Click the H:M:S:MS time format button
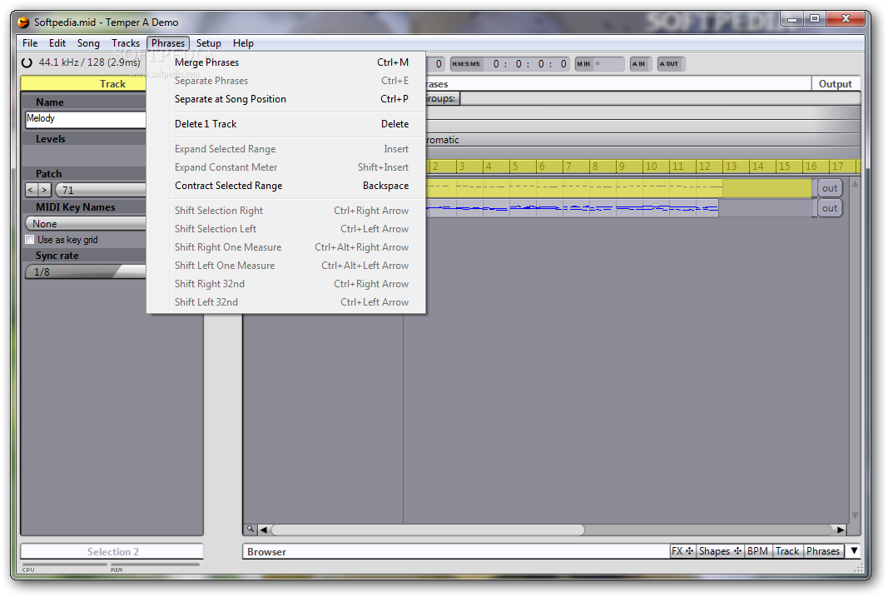Screen dimensions: 888x597 [x=466, y=64]
